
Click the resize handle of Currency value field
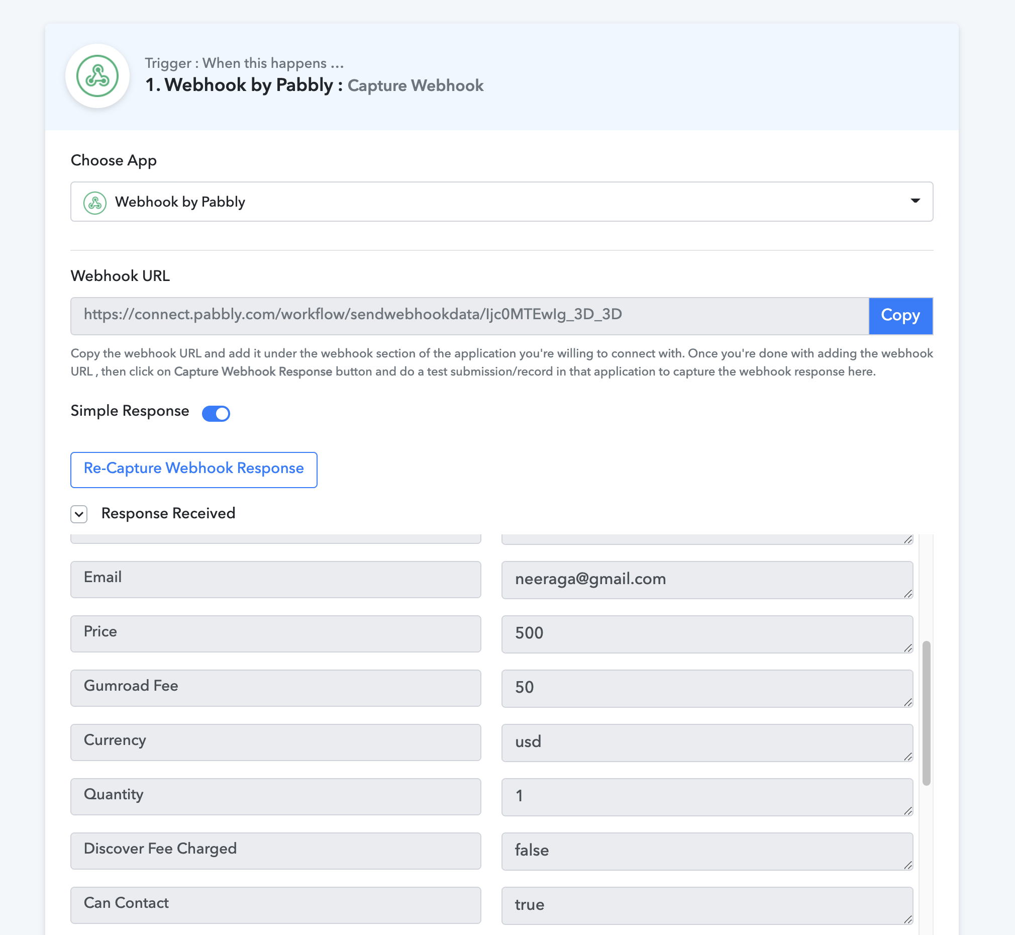[x=908, y=757]
